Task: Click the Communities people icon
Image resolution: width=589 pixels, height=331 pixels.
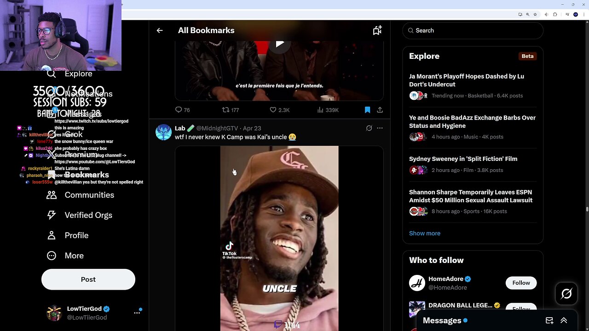Action: pos(52,195)
